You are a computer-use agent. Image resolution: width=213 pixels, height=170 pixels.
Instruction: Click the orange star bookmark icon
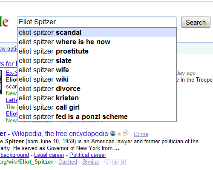click(x=119, y=134)
